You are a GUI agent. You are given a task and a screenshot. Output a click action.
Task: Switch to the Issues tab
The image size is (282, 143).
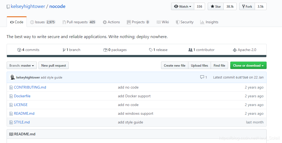[43, 22]
